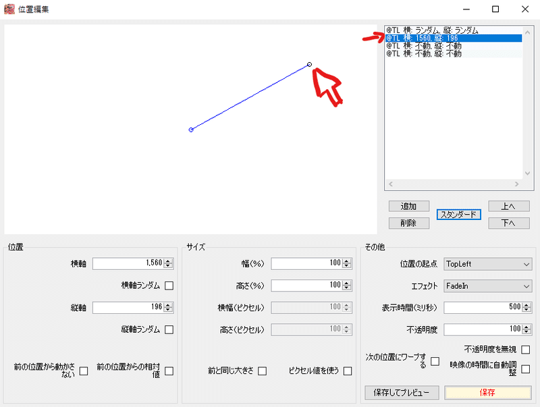Move item down with 下へ button
Screen dimensions: 540x407
pyautogui.click(x=509, y=223)
